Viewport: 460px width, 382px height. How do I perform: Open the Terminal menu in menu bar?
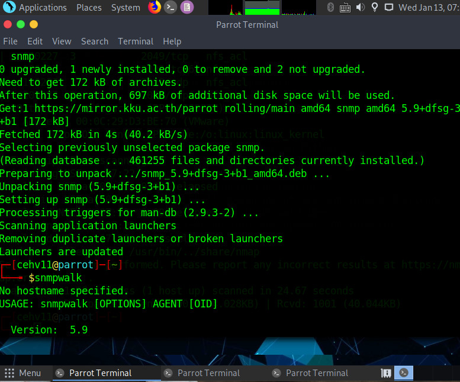[x=136, y=41]
